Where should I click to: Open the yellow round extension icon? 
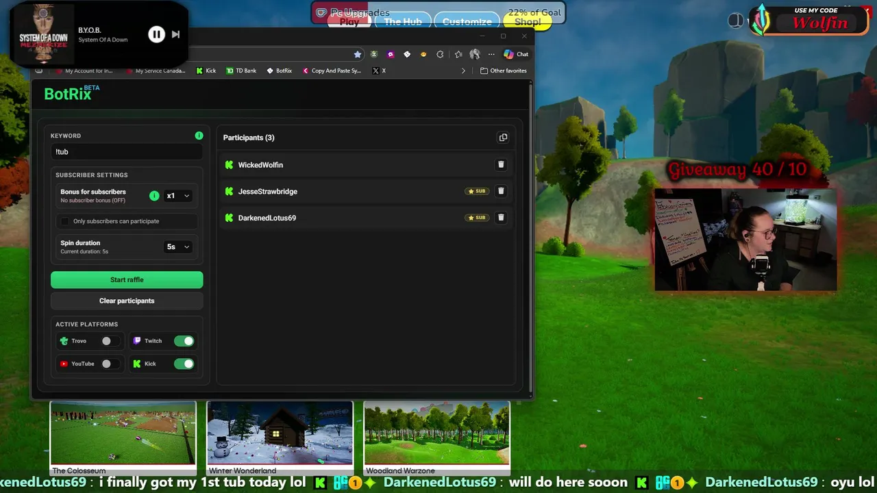tap(423, 54)
